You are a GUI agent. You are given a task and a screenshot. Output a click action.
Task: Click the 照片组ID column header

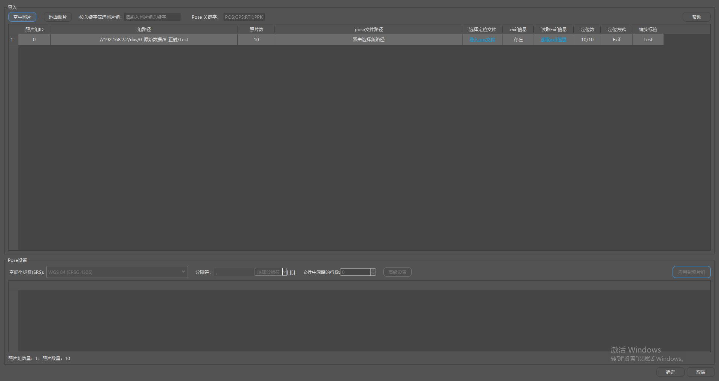point(34,29)
